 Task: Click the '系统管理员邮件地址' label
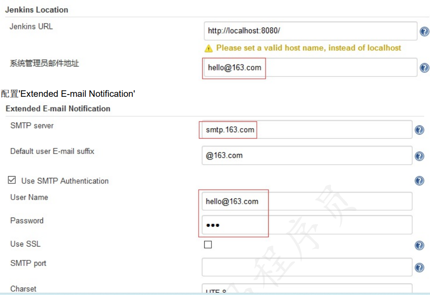(44, 63)
